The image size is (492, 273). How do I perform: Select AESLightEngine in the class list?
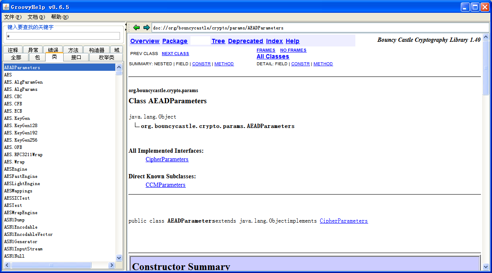point(59,183)
